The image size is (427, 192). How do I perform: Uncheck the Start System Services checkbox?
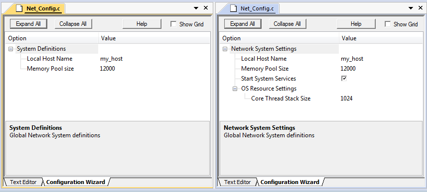(x=344, y=79)
